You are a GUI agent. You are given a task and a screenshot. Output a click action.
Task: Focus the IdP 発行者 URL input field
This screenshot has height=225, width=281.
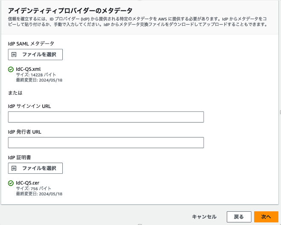coord(106,143)
